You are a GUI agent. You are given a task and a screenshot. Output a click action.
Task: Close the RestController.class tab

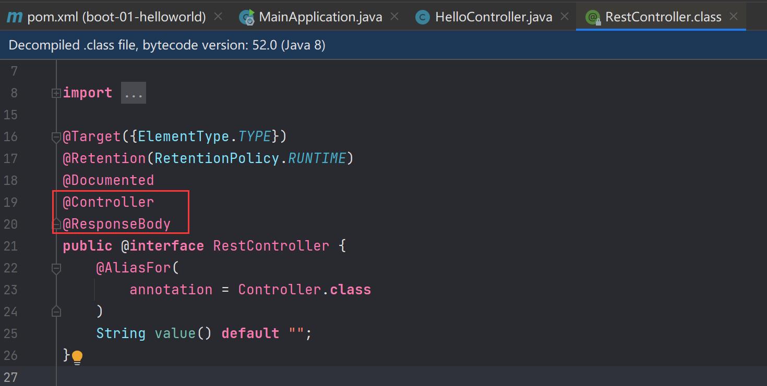734,17
